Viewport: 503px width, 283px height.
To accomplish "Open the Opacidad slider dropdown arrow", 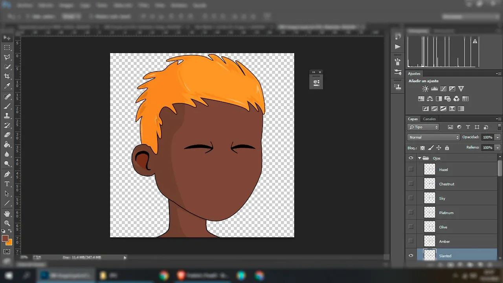I will point(498,137).
